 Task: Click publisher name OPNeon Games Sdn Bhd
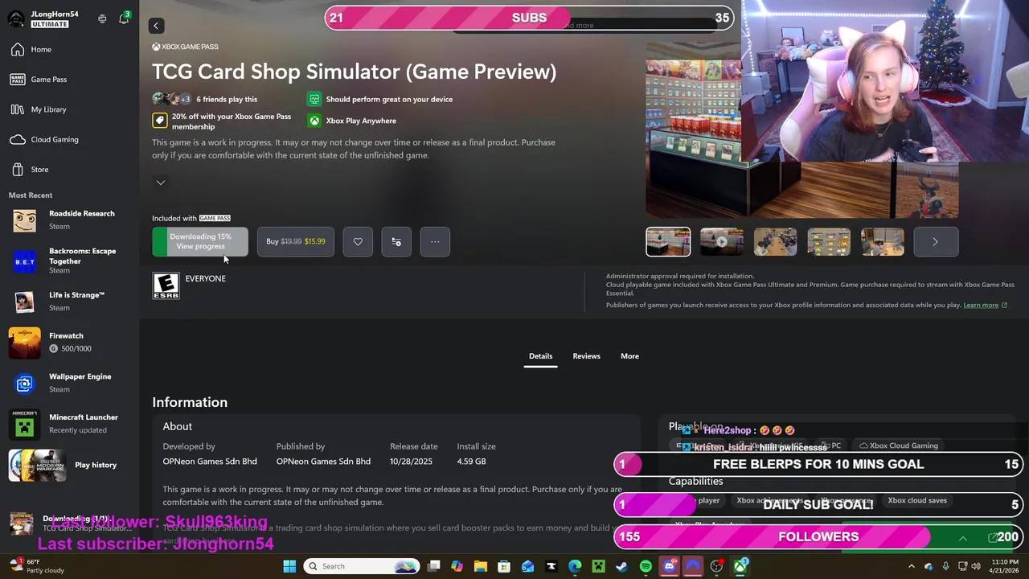tap(323, 462)
